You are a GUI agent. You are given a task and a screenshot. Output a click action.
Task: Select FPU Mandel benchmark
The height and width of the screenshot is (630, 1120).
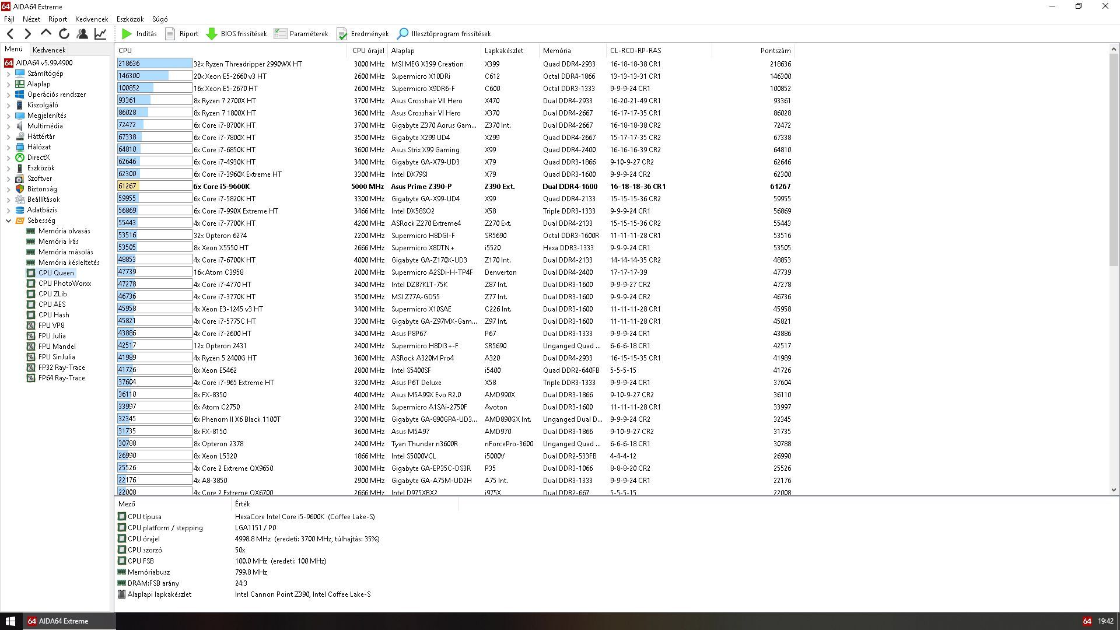tap(57, 346)
